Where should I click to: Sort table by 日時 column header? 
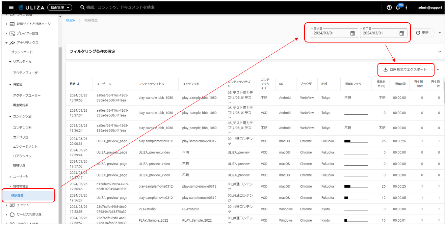pyautogui.click(x=75, y=84)
